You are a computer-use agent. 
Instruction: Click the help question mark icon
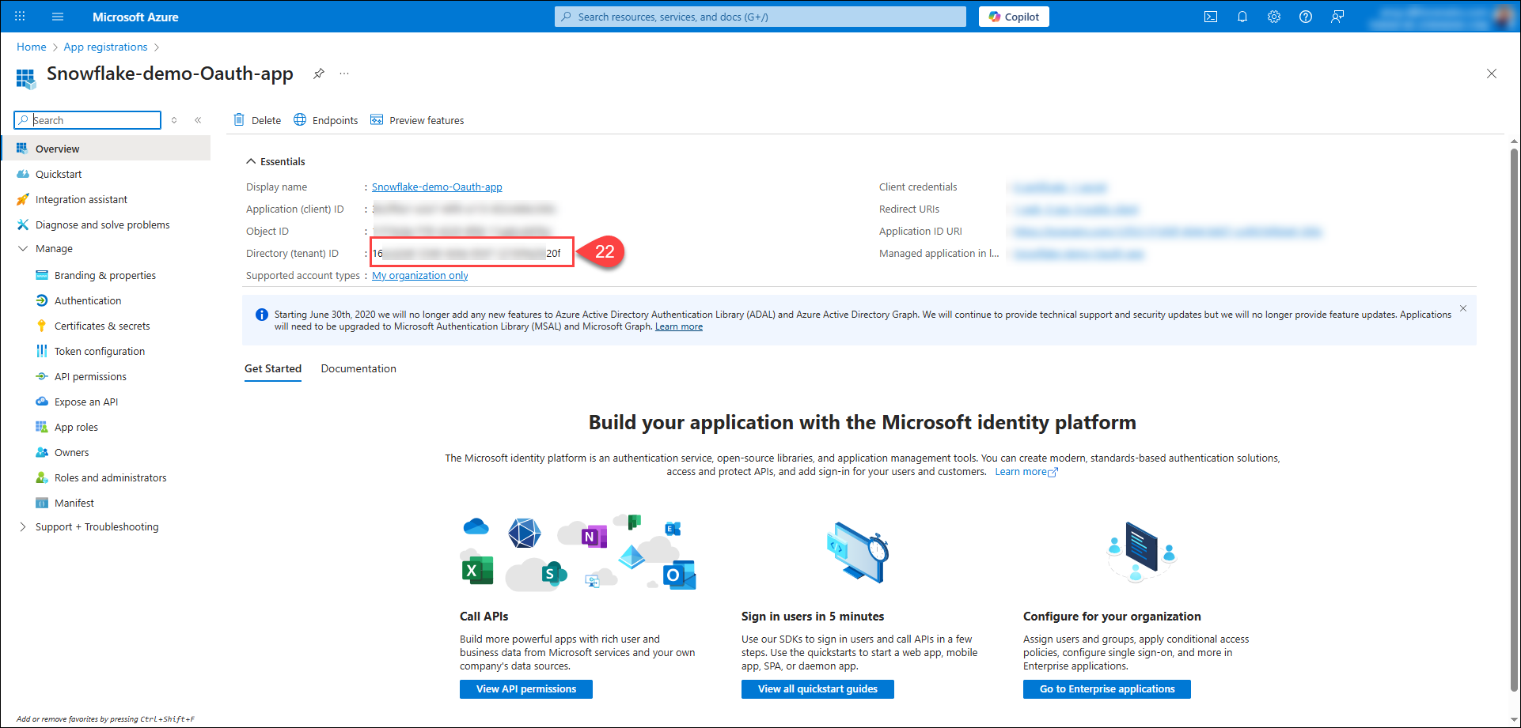(x=1306, y=17)
